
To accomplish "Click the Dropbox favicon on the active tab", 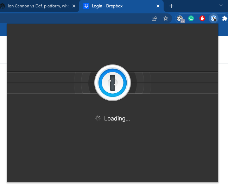I will [86, 6].
